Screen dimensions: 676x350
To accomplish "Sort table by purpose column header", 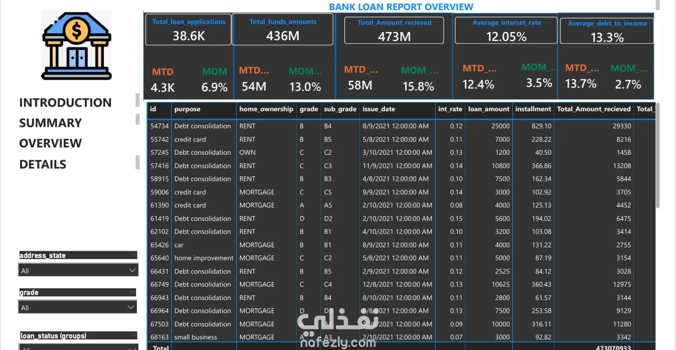I will point(187,109).
